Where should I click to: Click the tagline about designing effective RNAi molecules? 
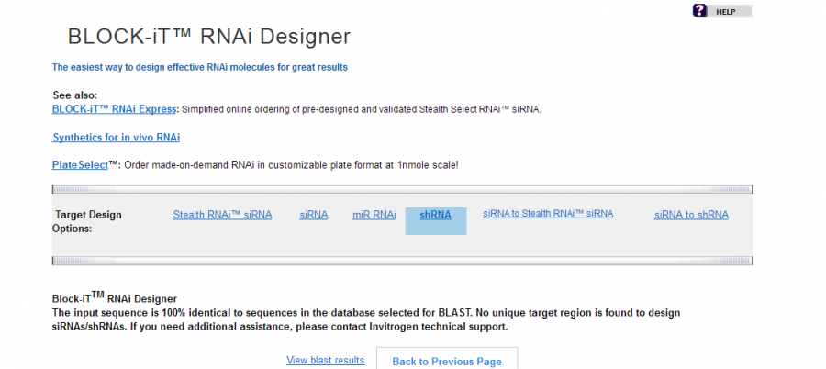pyautogui.click(x=200, y=67)
